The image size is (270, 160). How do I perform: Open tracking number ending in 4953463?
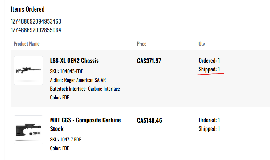click(x=36, y=21)
